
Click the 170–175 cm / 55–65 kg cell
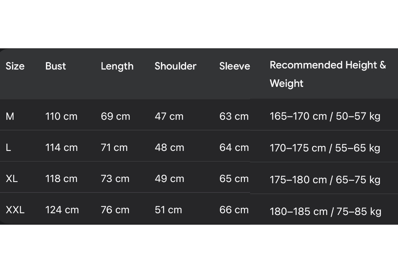click(x=325, y=148)
